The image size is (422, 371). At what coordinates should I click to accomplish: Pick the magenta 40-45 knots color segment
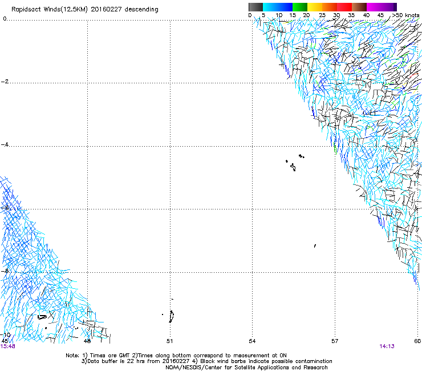(374, 7)
